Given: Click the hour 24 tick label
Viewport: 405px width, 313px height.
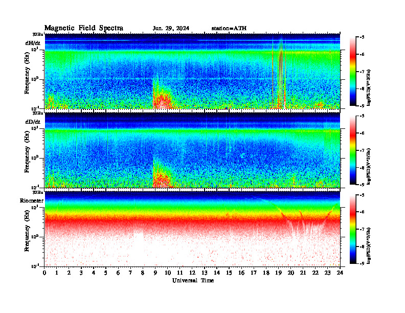Looking at the screenshot, I should [340, 273].
